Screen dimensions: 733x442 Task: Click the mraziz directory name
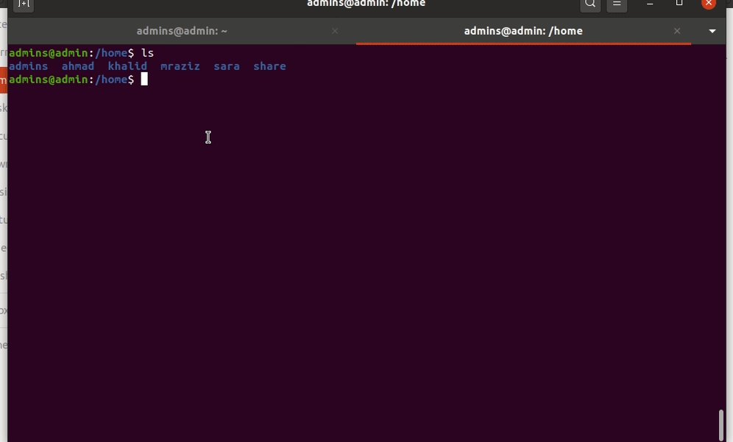coord(180,66)
